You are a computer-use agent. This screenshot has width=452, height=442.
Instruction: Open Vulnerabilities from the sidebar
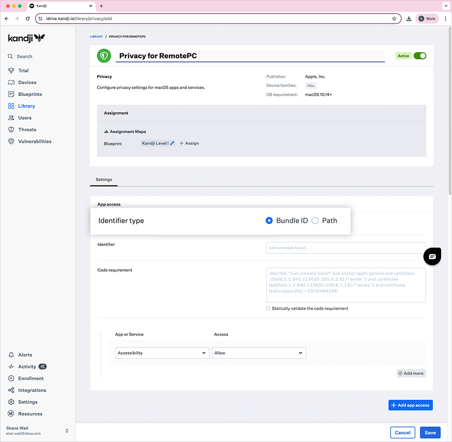(x=35, y=141)
